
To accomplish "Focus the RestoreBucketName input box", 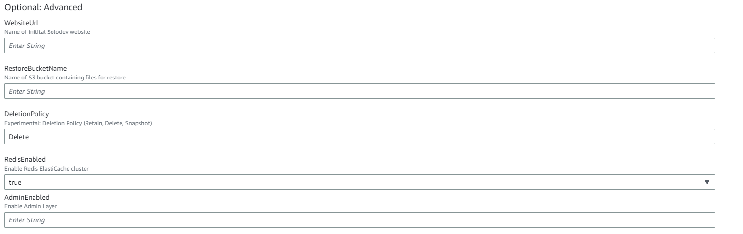I will (x=360, y=91).
